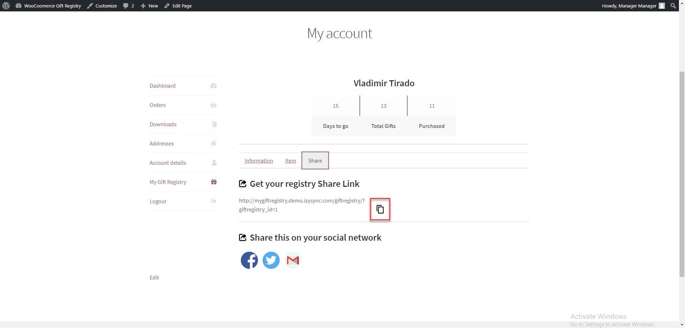Click the Logout link
685x328 pixels.
click(x=158, y=201)
